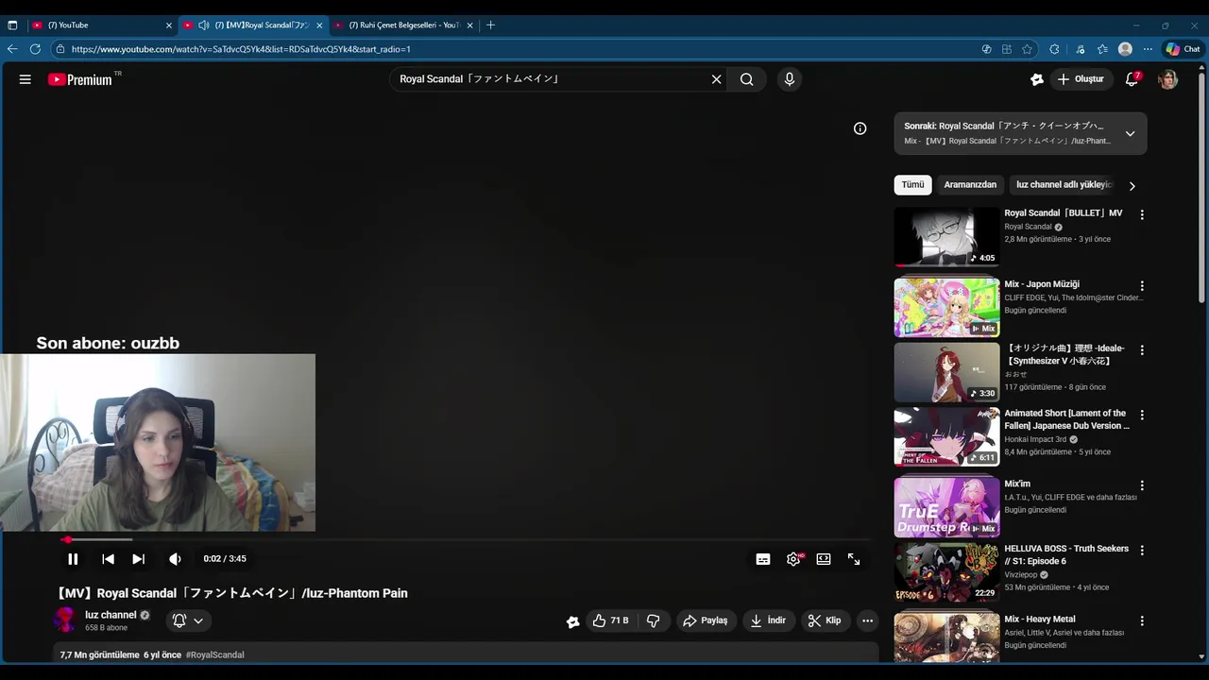The width and height of the screenshot is (1209, 680).
Task: Open options for Ideale Synthesizer V video
Action: coord(1142,350)
